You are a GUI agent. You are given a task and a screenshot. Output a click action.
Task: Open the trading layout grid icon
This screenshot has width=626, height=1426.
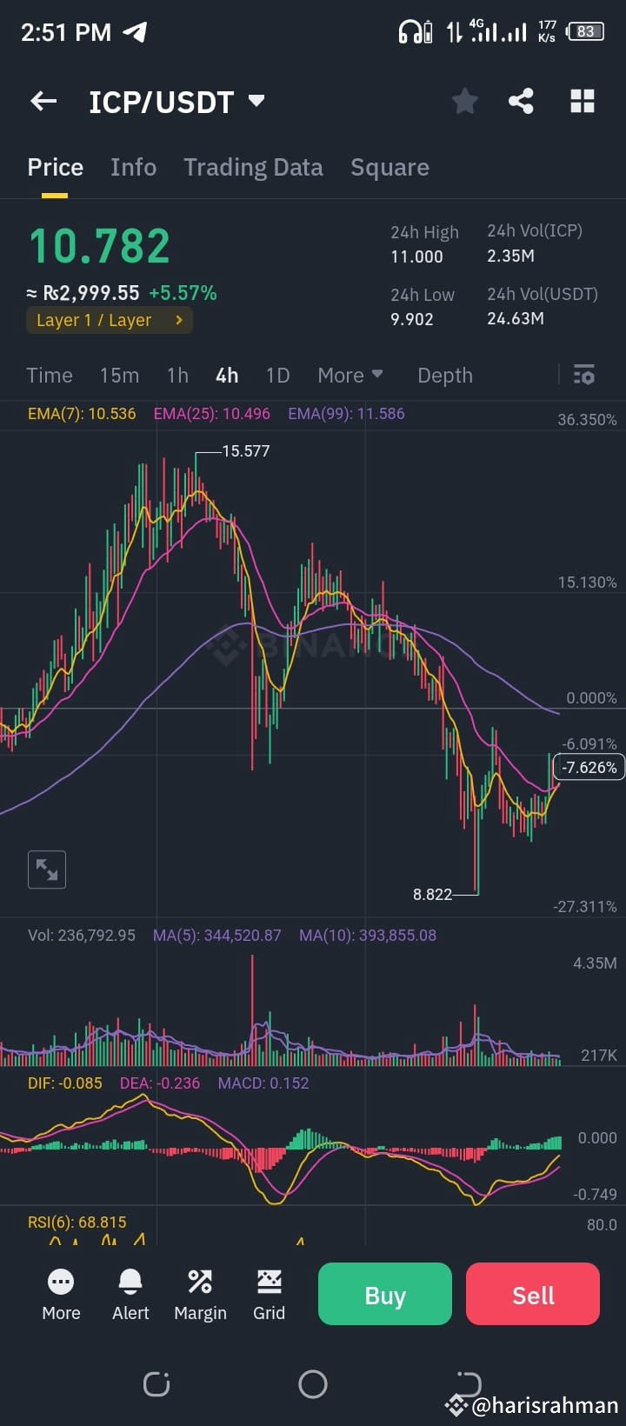pyautogui.click(x=581, y=101)
